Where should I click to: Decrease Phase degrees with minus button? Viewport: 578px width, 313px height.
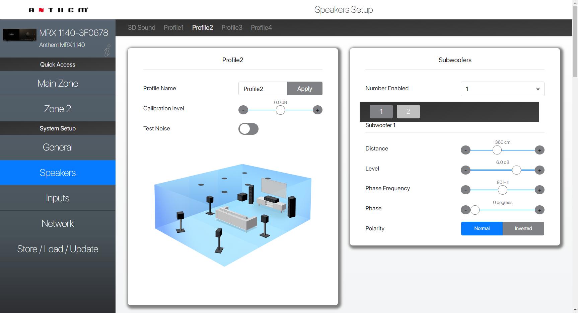coord(465,210)
